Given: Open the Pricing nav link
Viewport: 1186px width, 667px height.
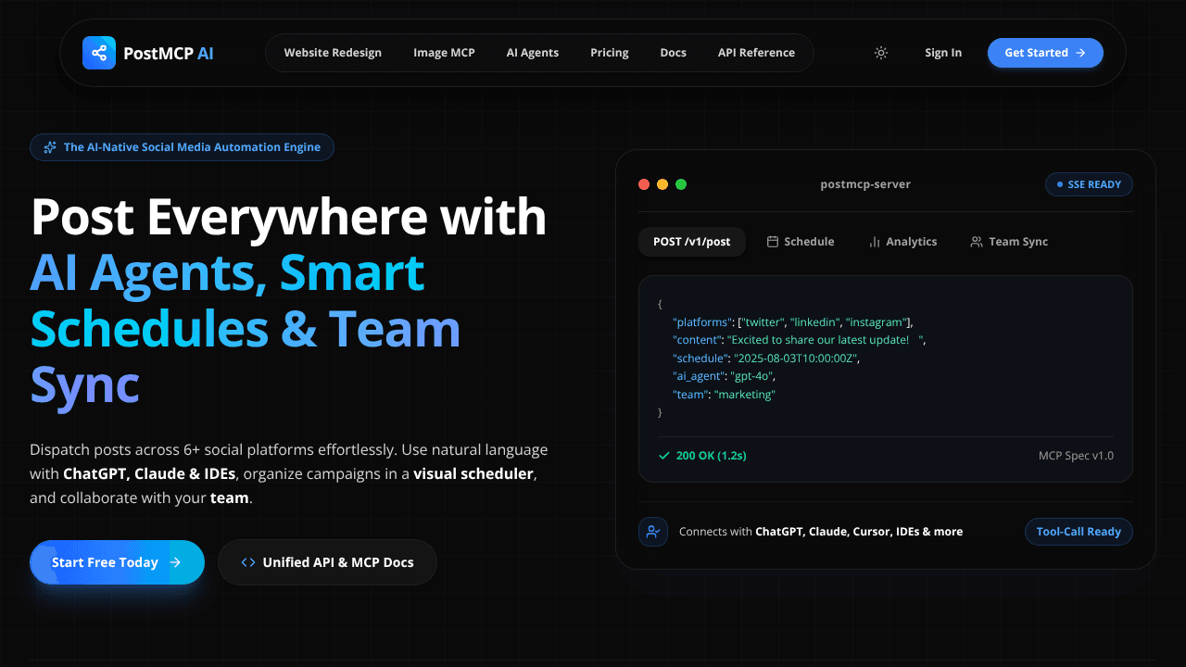Looking at the screenshot, I should click(x=610, y=53).
